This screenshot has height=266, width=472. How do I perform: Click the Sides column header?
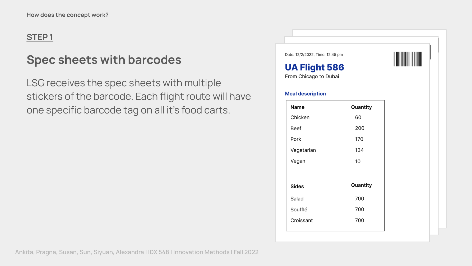point(297,186)
